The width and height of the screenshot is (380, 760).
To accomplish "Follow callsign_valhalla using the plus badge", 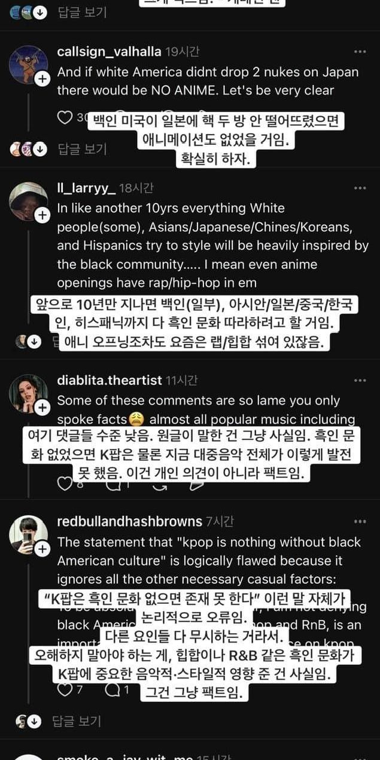I will tap(42, 79).
